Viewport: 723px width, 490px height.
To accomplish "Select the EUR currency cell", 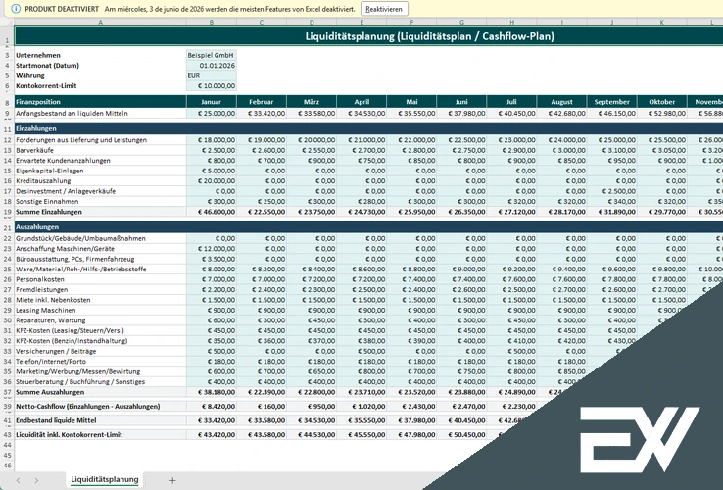I will 212,75.
